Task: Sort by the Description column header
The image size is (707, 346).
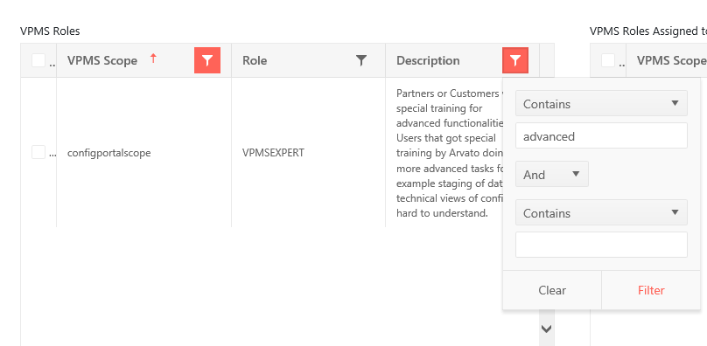Action: click(x=428, y=60)
